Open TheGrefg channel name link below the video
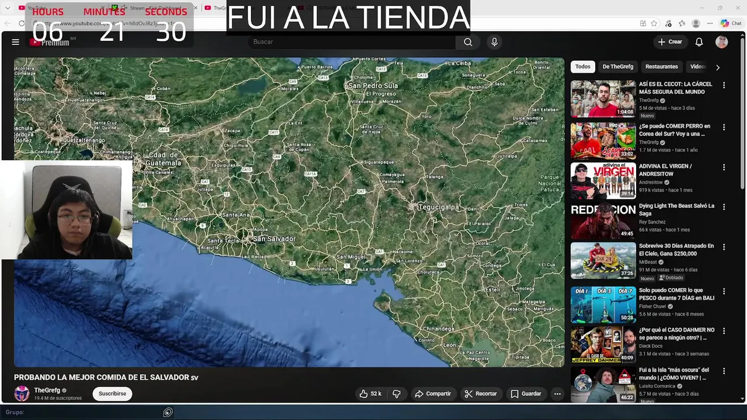The image size is (747, 420). tap(47, 390)
